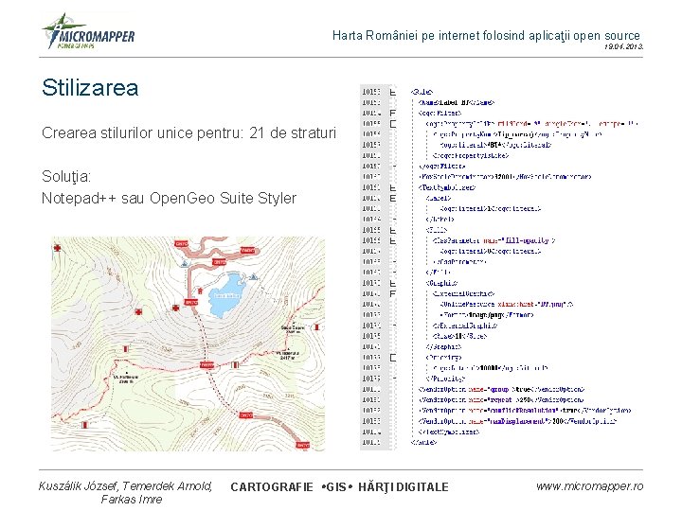This screenshot has width=682, height=511.
Task: Click the Micromapper logo
Action: tap(88, 31)
